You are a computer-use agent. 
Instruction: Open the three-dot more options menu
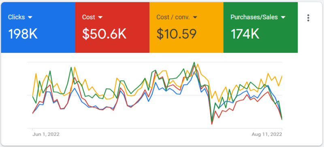coord(308,18)
